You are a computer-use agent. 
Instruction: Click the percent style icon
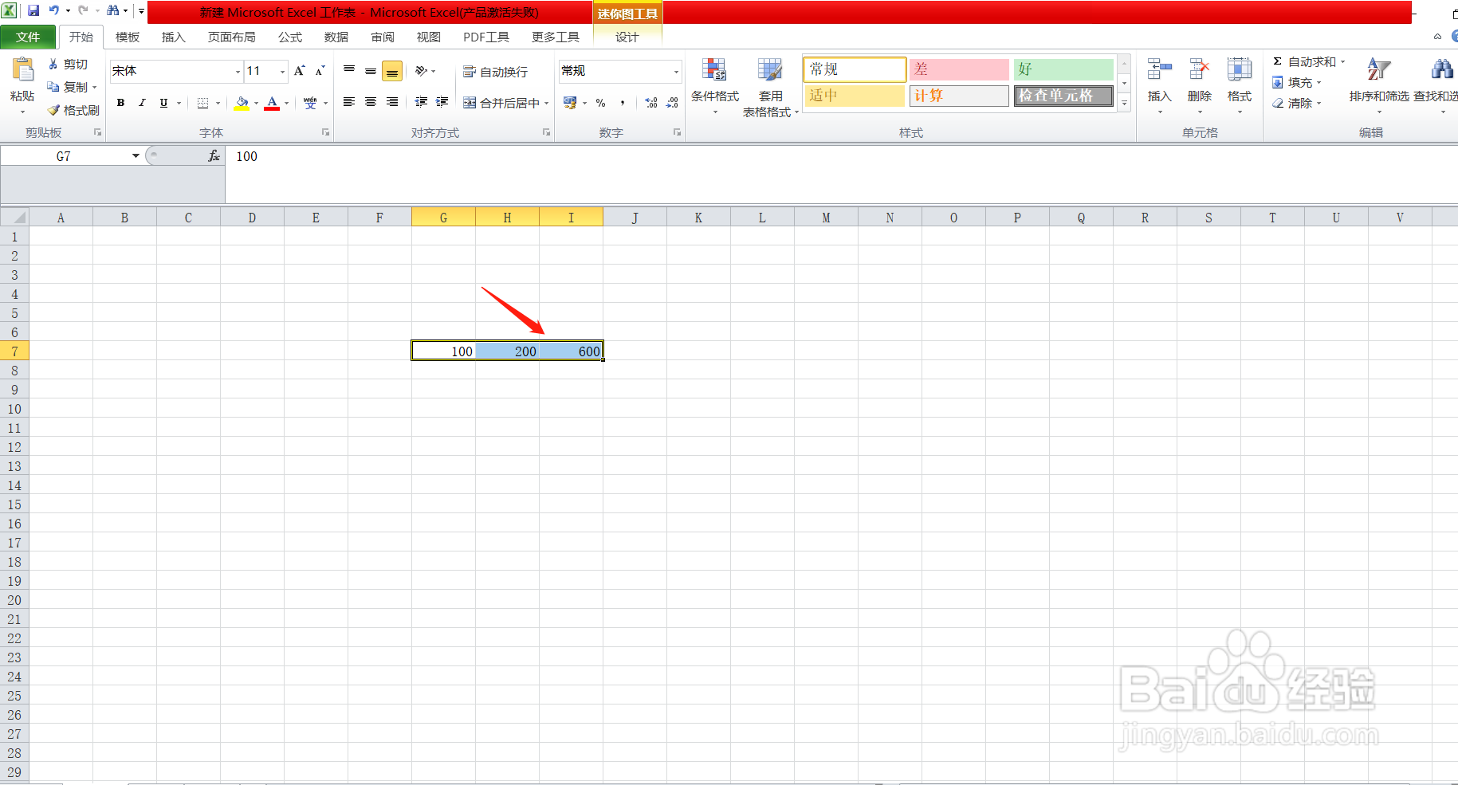601,103
